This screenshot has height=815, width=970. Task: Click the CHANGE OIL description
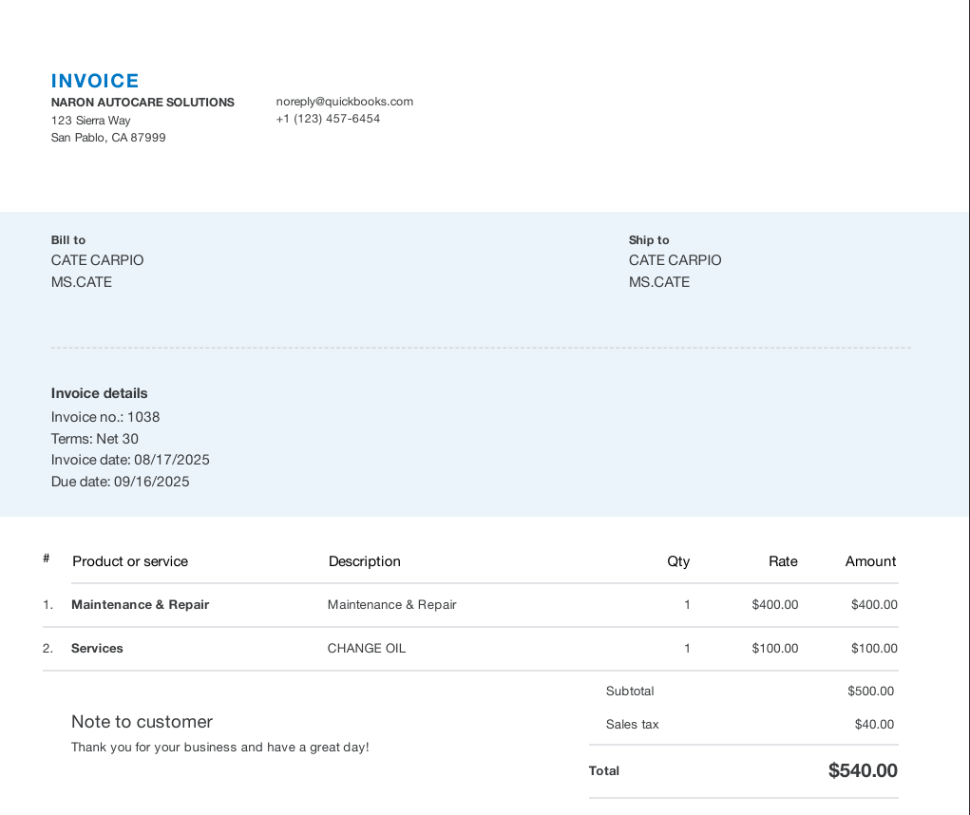click(367, 649)
